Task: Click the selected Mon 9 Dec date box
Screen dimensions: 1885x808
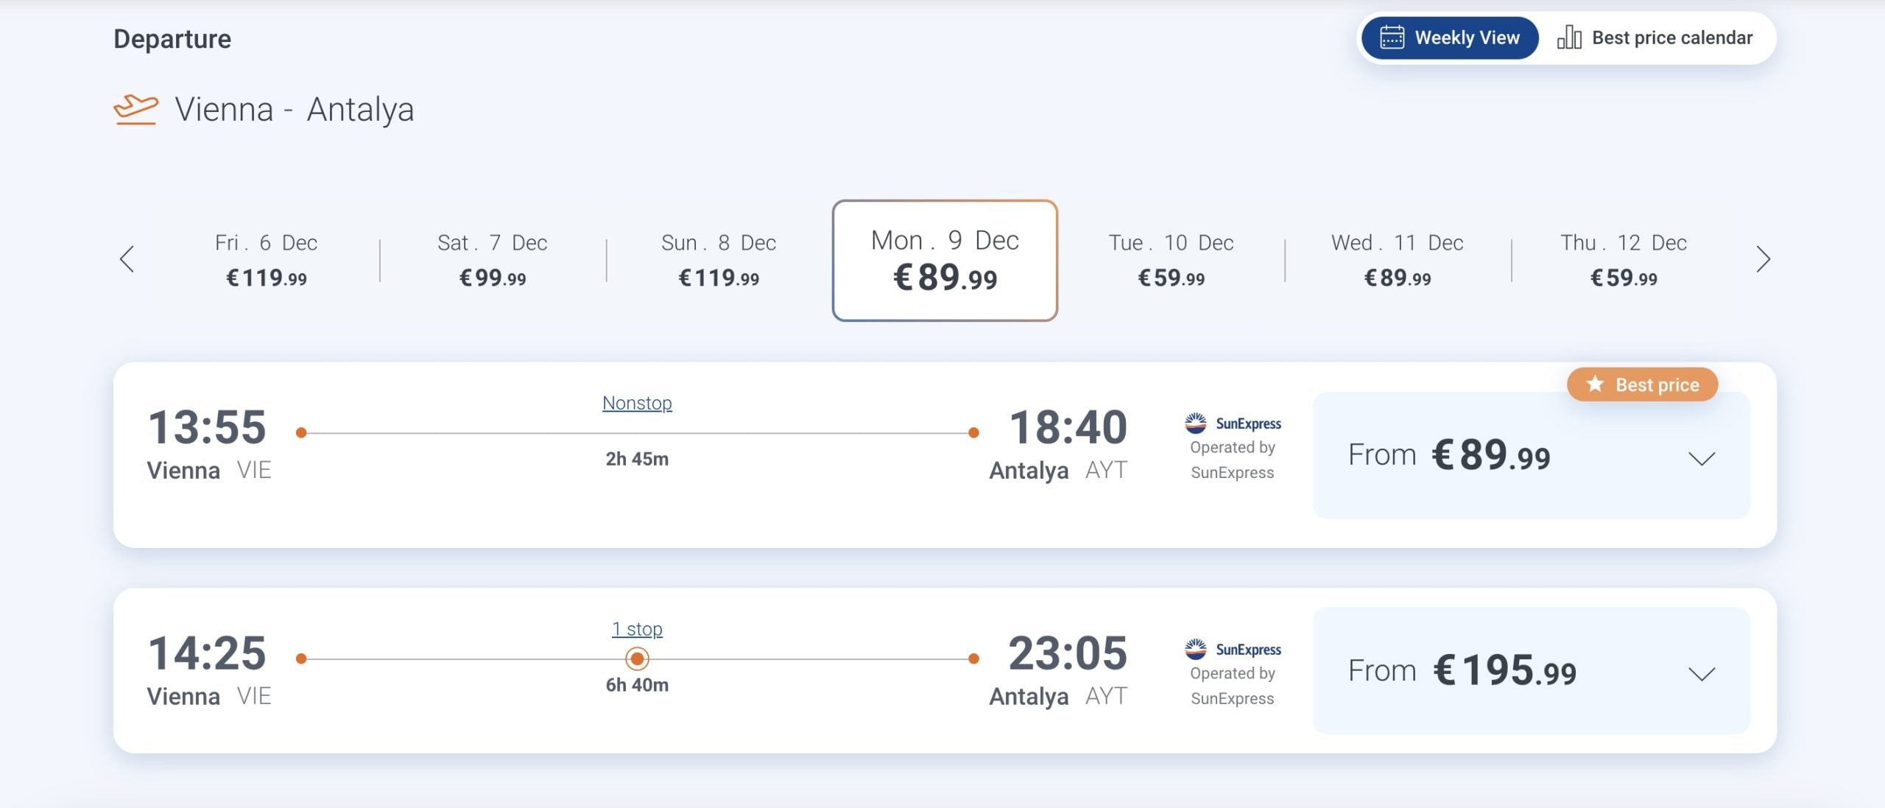Action: coord(945,260)
